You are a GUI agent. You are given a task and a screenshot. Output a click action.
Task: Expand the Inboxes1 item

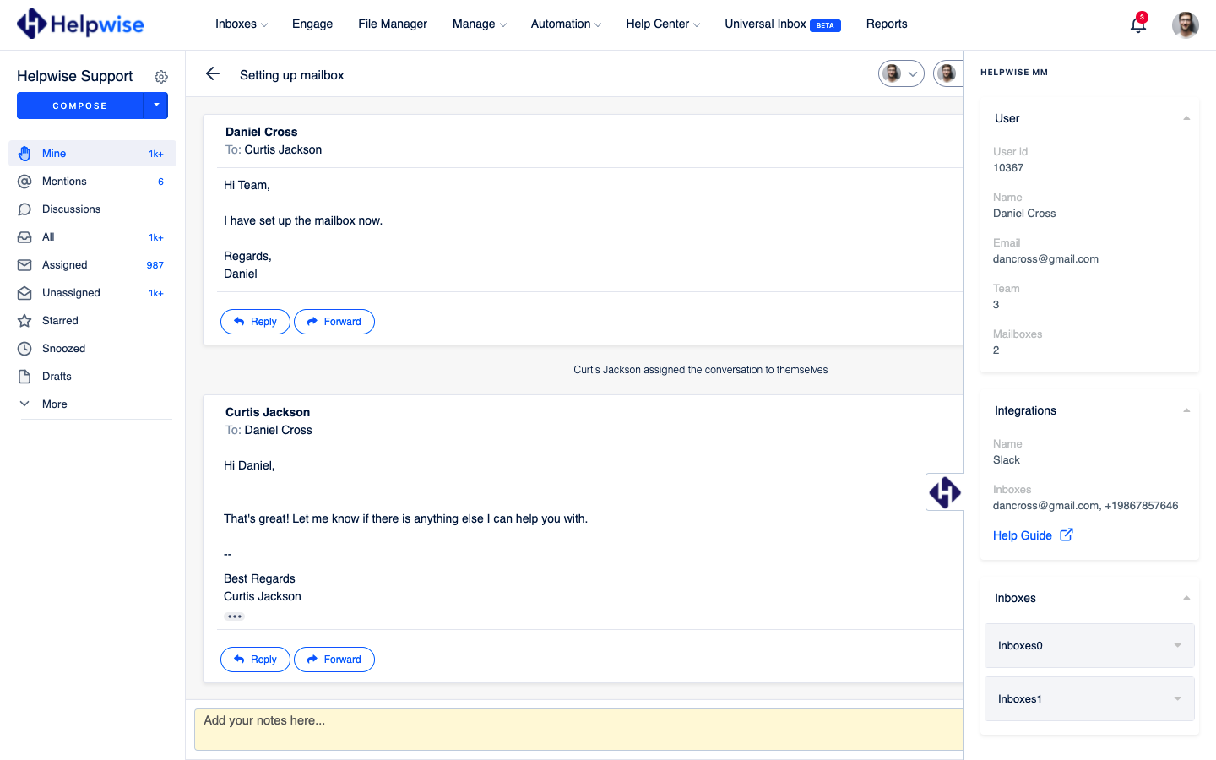(x=1089, y=698)
